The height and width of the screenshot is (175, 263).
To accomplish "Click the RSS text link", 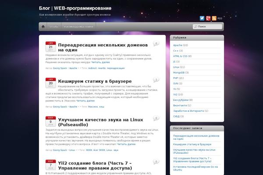I will pos(220,18).
